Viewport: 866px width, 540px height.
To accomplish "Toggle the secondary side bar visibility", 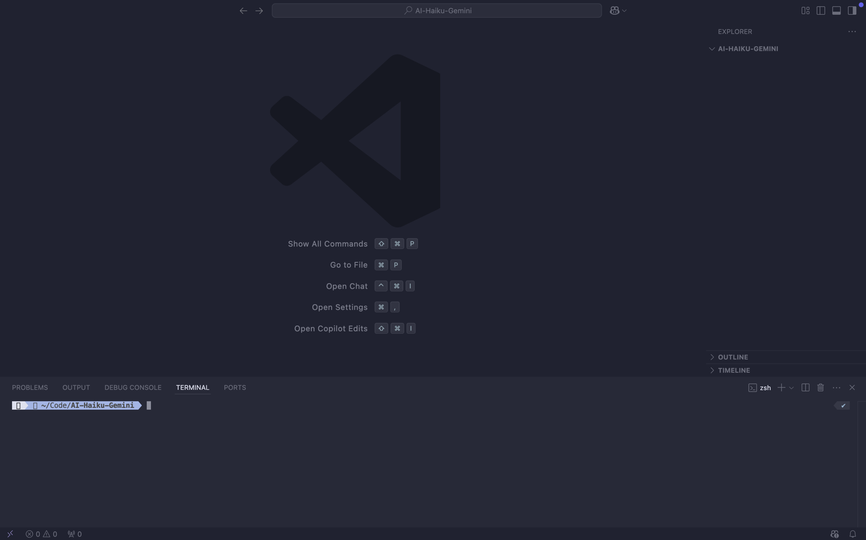I will click(x=852, y=11).
